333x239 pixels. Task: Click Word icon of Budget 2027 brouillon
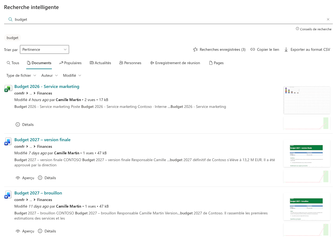(x=8, y=195)
